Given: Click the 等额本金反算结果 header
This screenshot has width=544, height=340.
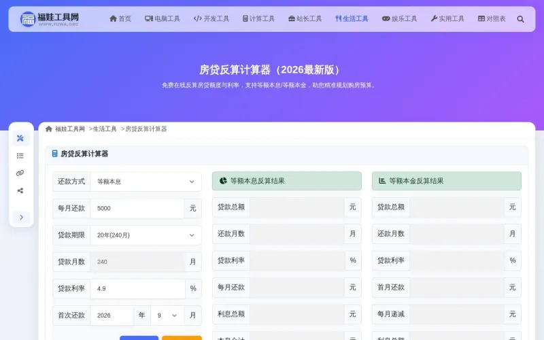Looking at the screenshot, I should [x=447, y=181].
